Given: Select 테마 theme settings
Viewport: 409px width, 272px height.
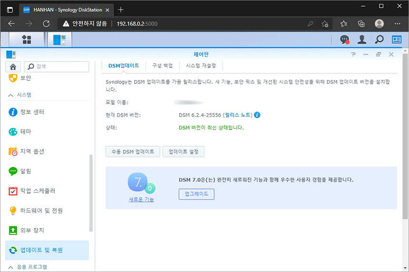Looking at the screenshot, I should click(x=20, y=131).
